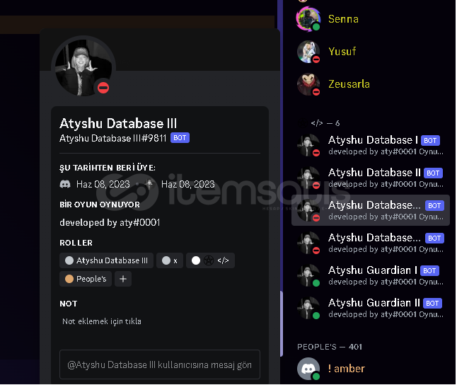
Task: Click the BOT badge in profile card
Action: tap(180, 138)
